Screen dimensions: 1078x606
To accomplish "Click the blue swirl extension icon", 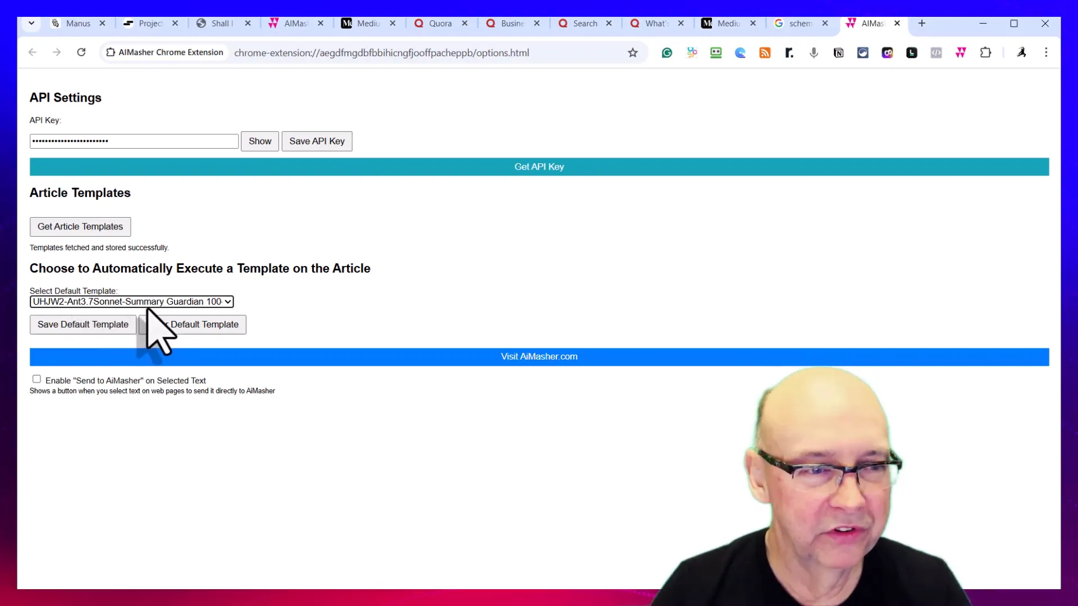I will click(741, 53).
